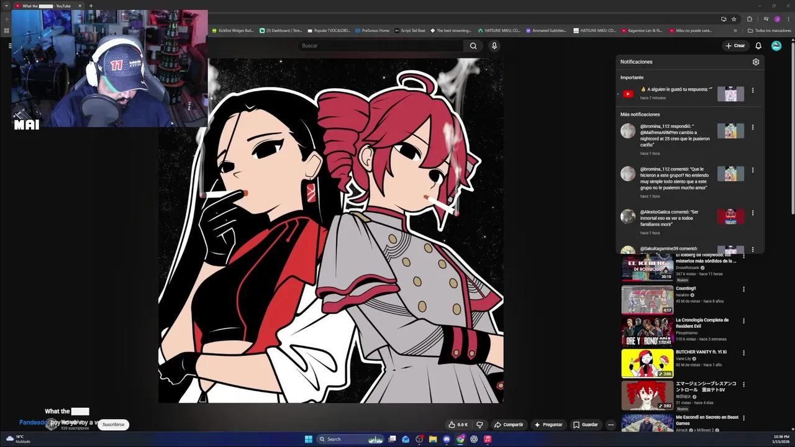The width and height of the screenshot is (795, 447).
Task: Click taskbar clock showing 10:38 PM
Action: coord(781,439)
